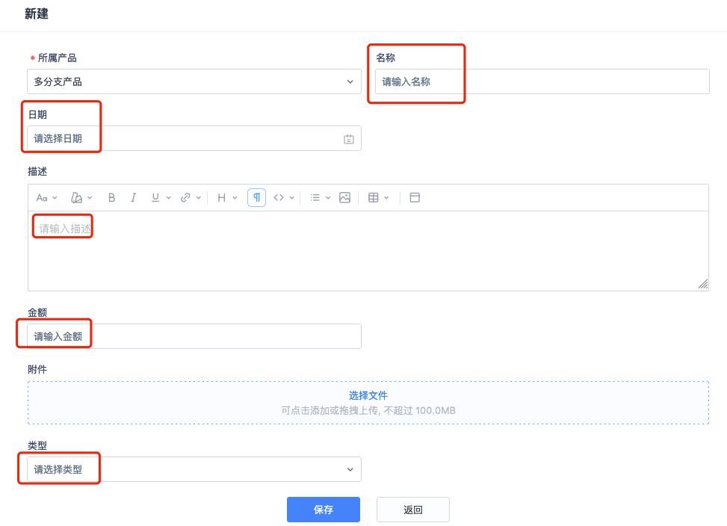Viewport: 727px width, 526px height.
Task: Toggle italic formatting in description editor
Action: [x=133, y=198]
